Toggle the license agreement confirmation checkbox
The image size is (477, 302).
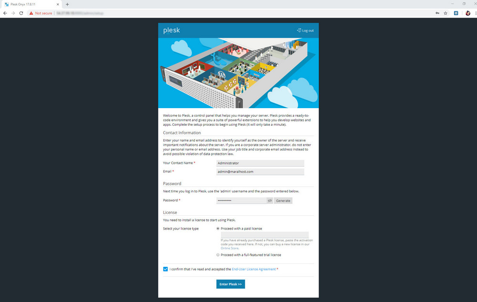[x=166, y=269]
